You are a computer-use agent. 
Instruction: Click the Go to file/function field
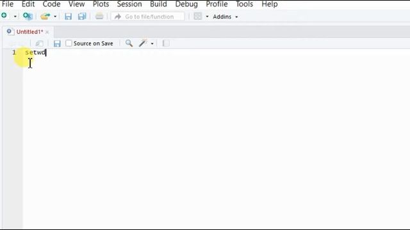148,17
